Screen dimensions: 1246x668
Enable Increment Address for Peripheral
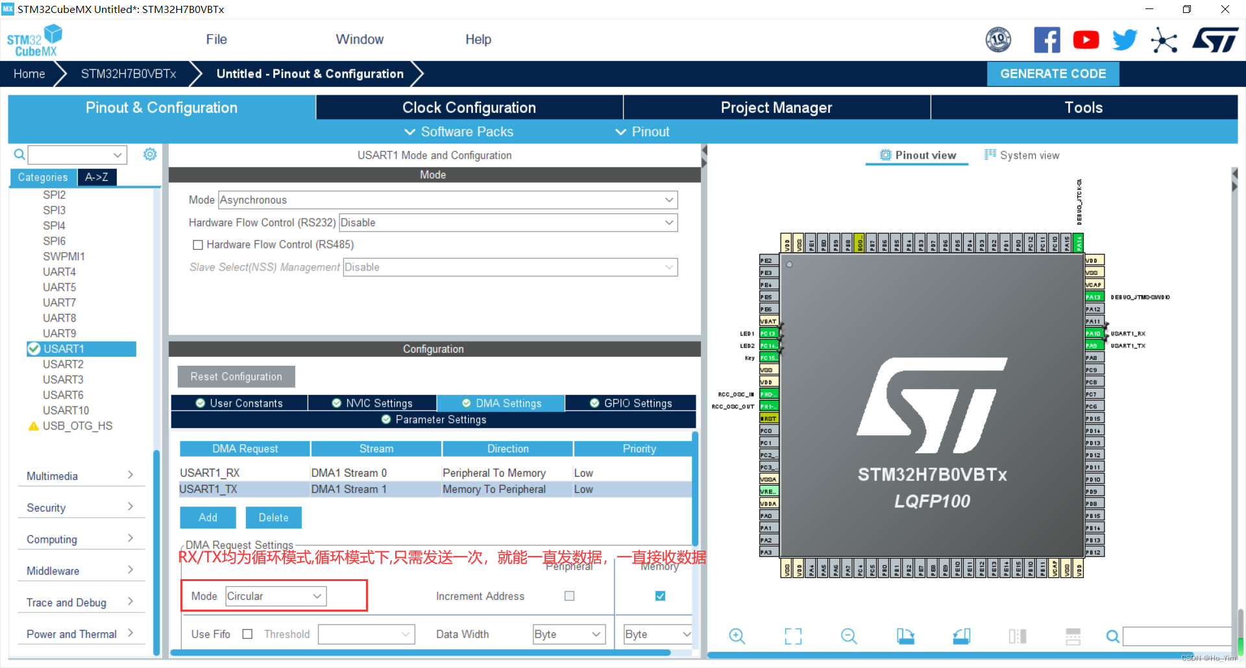tap(569, 595)
